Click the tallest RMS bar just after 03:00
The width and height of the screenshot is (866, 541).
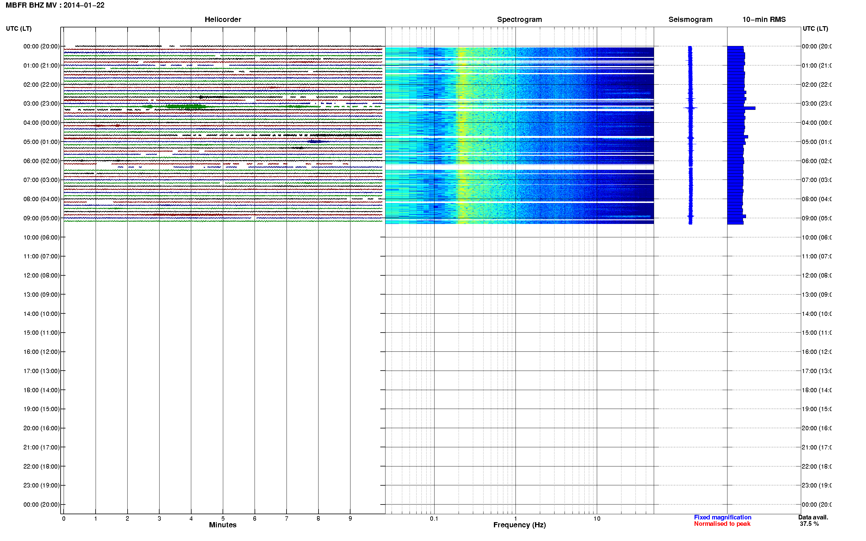[x=741, y=108]
